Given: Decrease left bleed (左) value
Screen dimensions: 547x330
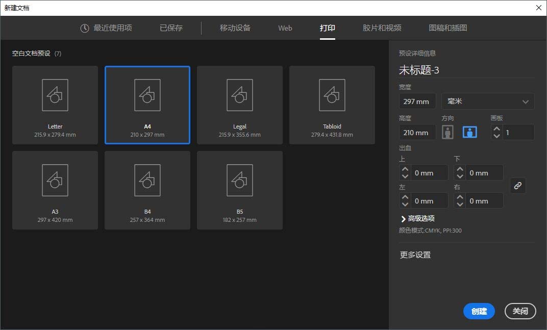Looking at the screenshot, I should [x=405, y=204].
